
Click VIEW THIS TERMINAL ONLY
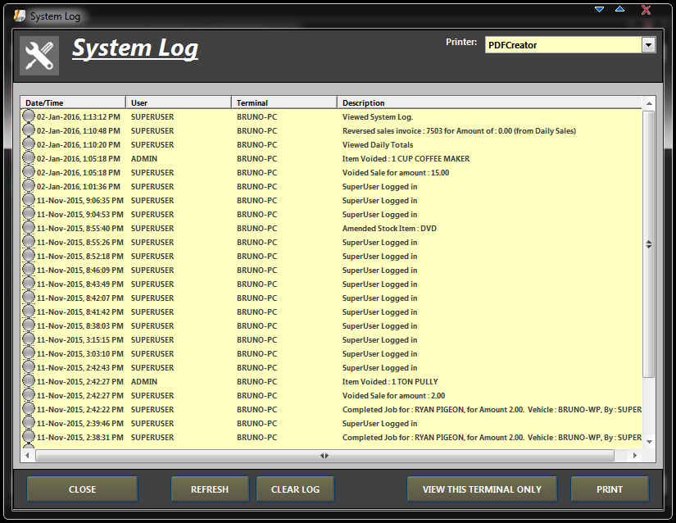(x=482, y=489)
